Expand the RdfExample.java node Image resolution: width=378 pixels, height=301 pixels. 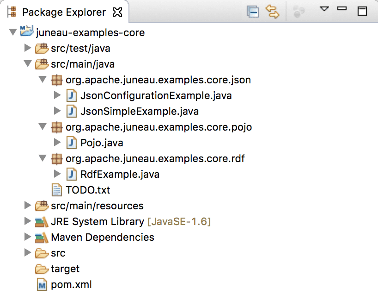coord(57,174)
